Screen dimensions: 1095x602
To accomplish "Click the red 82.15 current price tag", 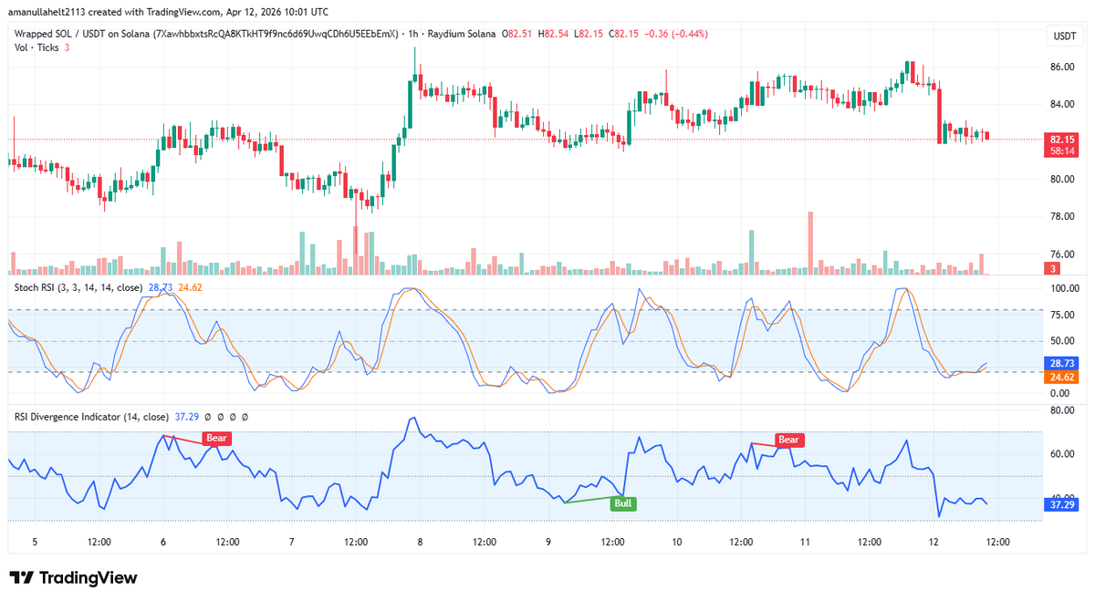I will tap(1060, 139).
